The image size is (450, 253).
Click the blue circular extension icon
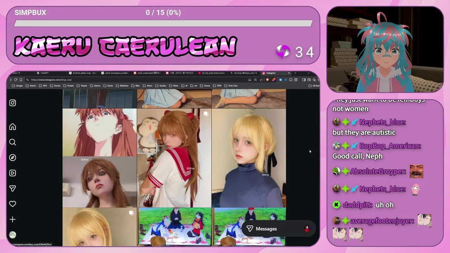click(x=281, y=80)
